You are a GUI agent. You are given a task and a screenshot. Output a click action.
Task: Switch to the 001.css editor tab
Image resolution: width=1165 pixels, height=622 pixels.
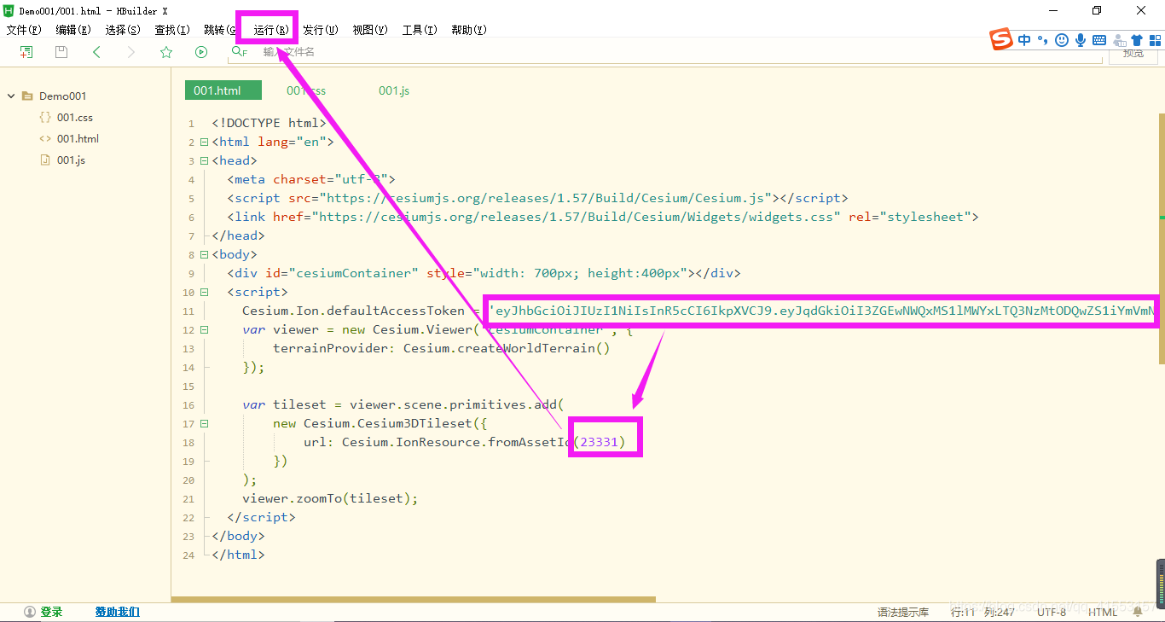pos(306,90)
